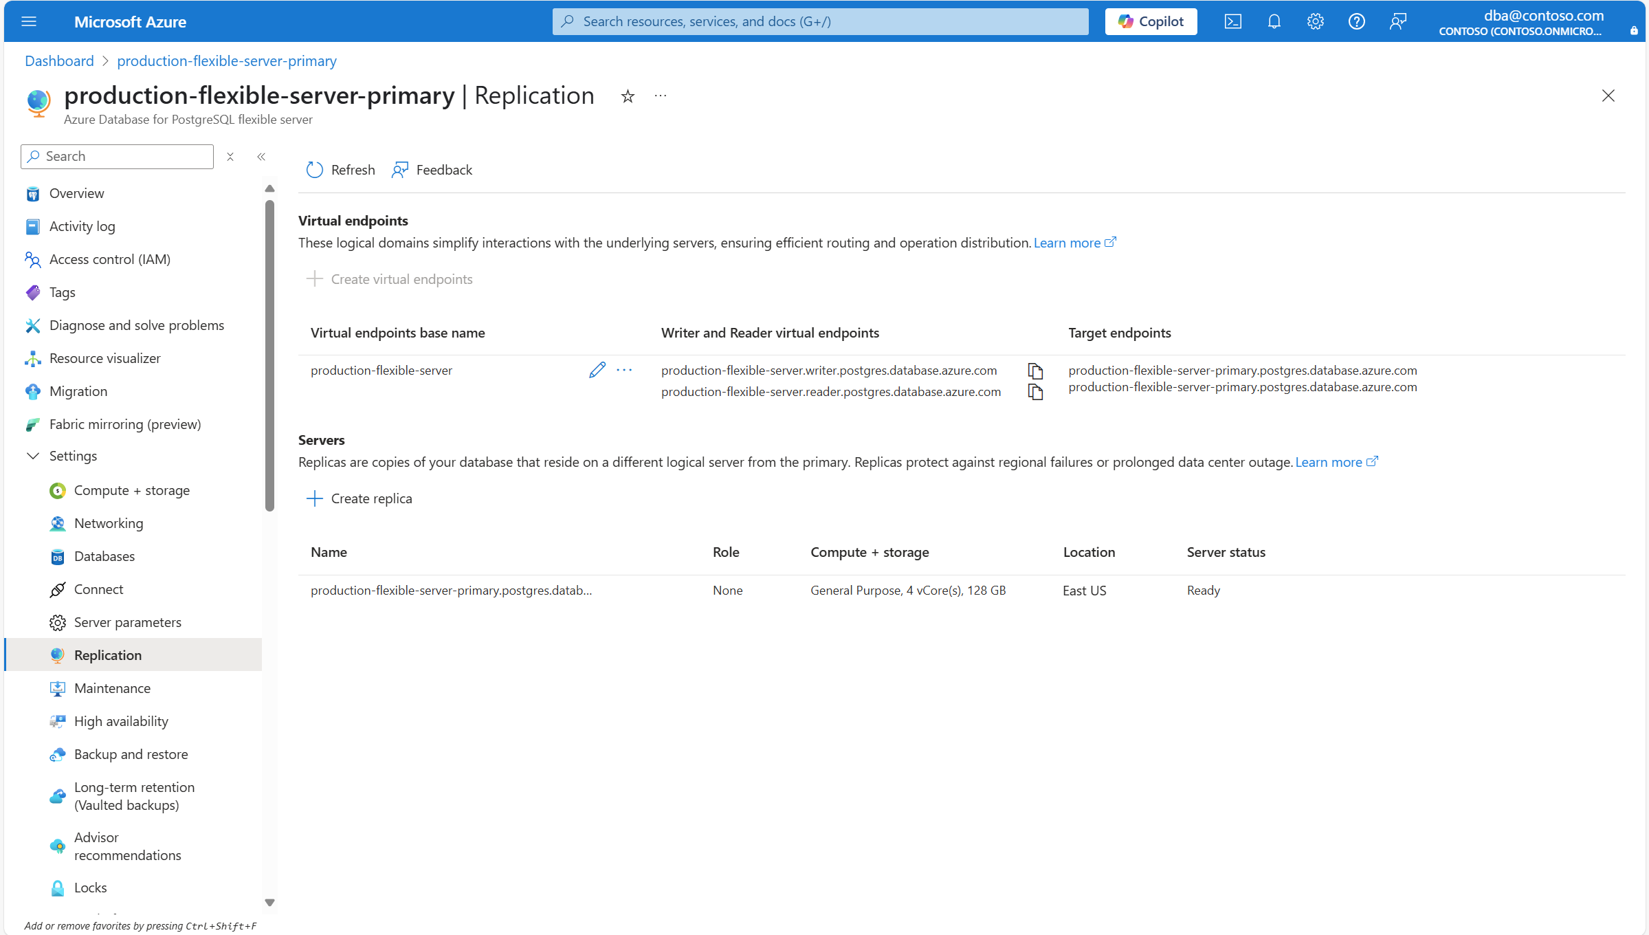Select Replication in the sidebar
The image size is (1649, 935).
(x=134, y=655)
